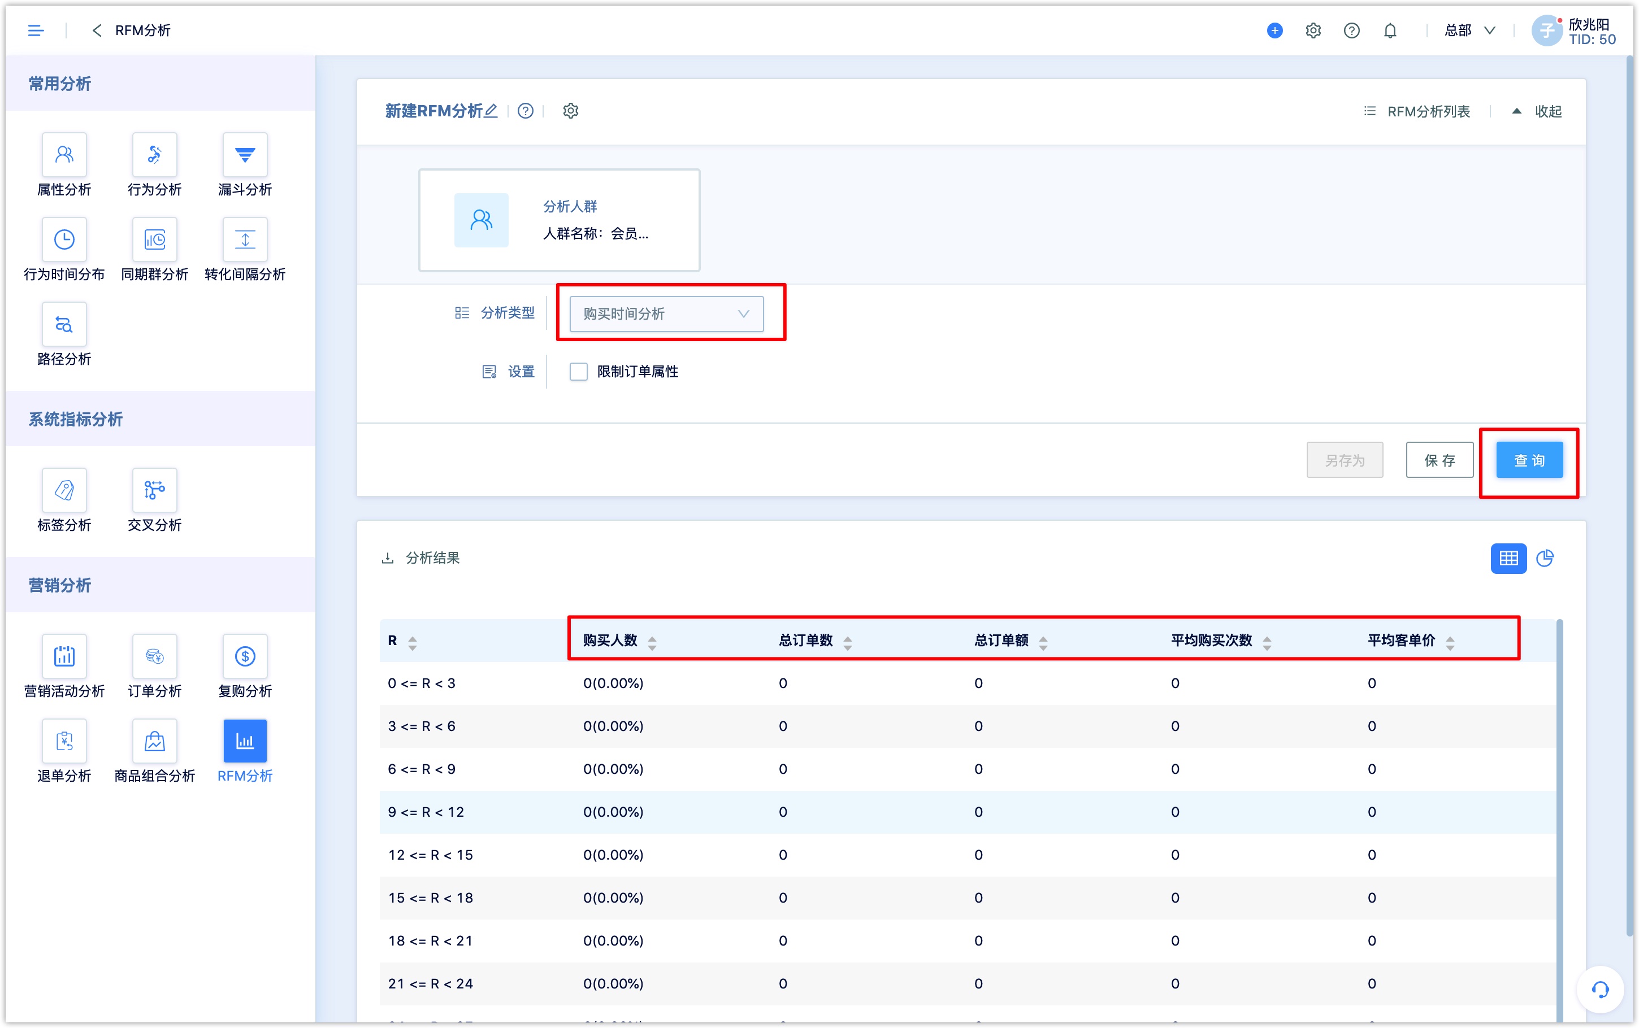The height and width of the screenshot is (1028, 1639).
Task: Open 营销活动分析
Action: tap(64, 667)
